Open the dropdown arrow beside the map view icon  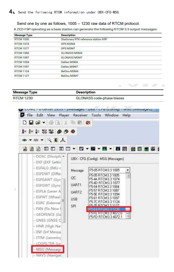tap(87, 149)
